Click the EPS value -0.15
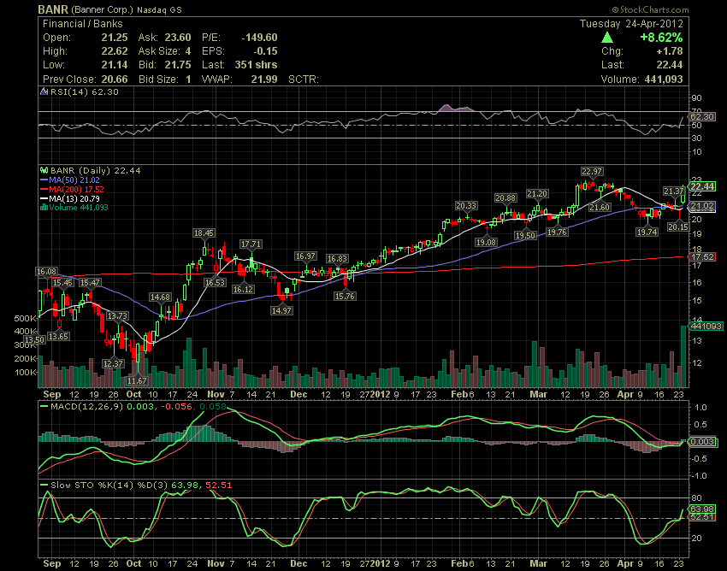The image size is (727, 571). click(x=265, y=51)
